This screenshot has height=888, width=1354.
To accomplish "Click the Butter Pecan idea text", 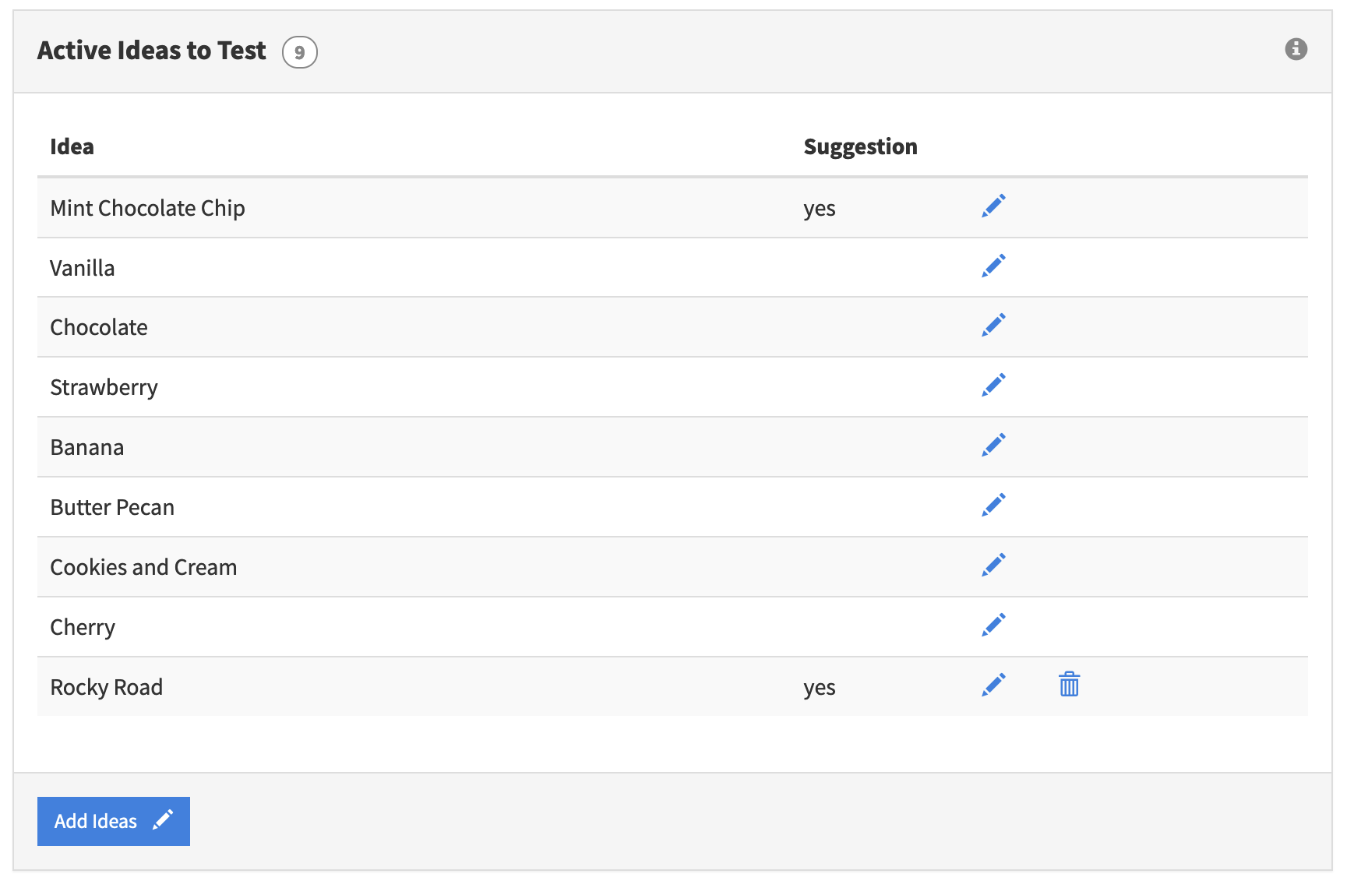I will point(112,507).
